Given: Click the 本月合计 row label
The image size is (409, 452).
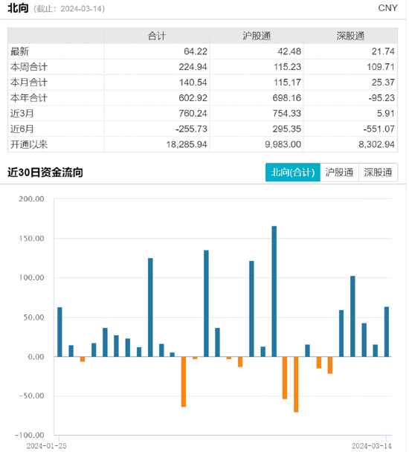Looking at the screenshot, I should [29, 83].
